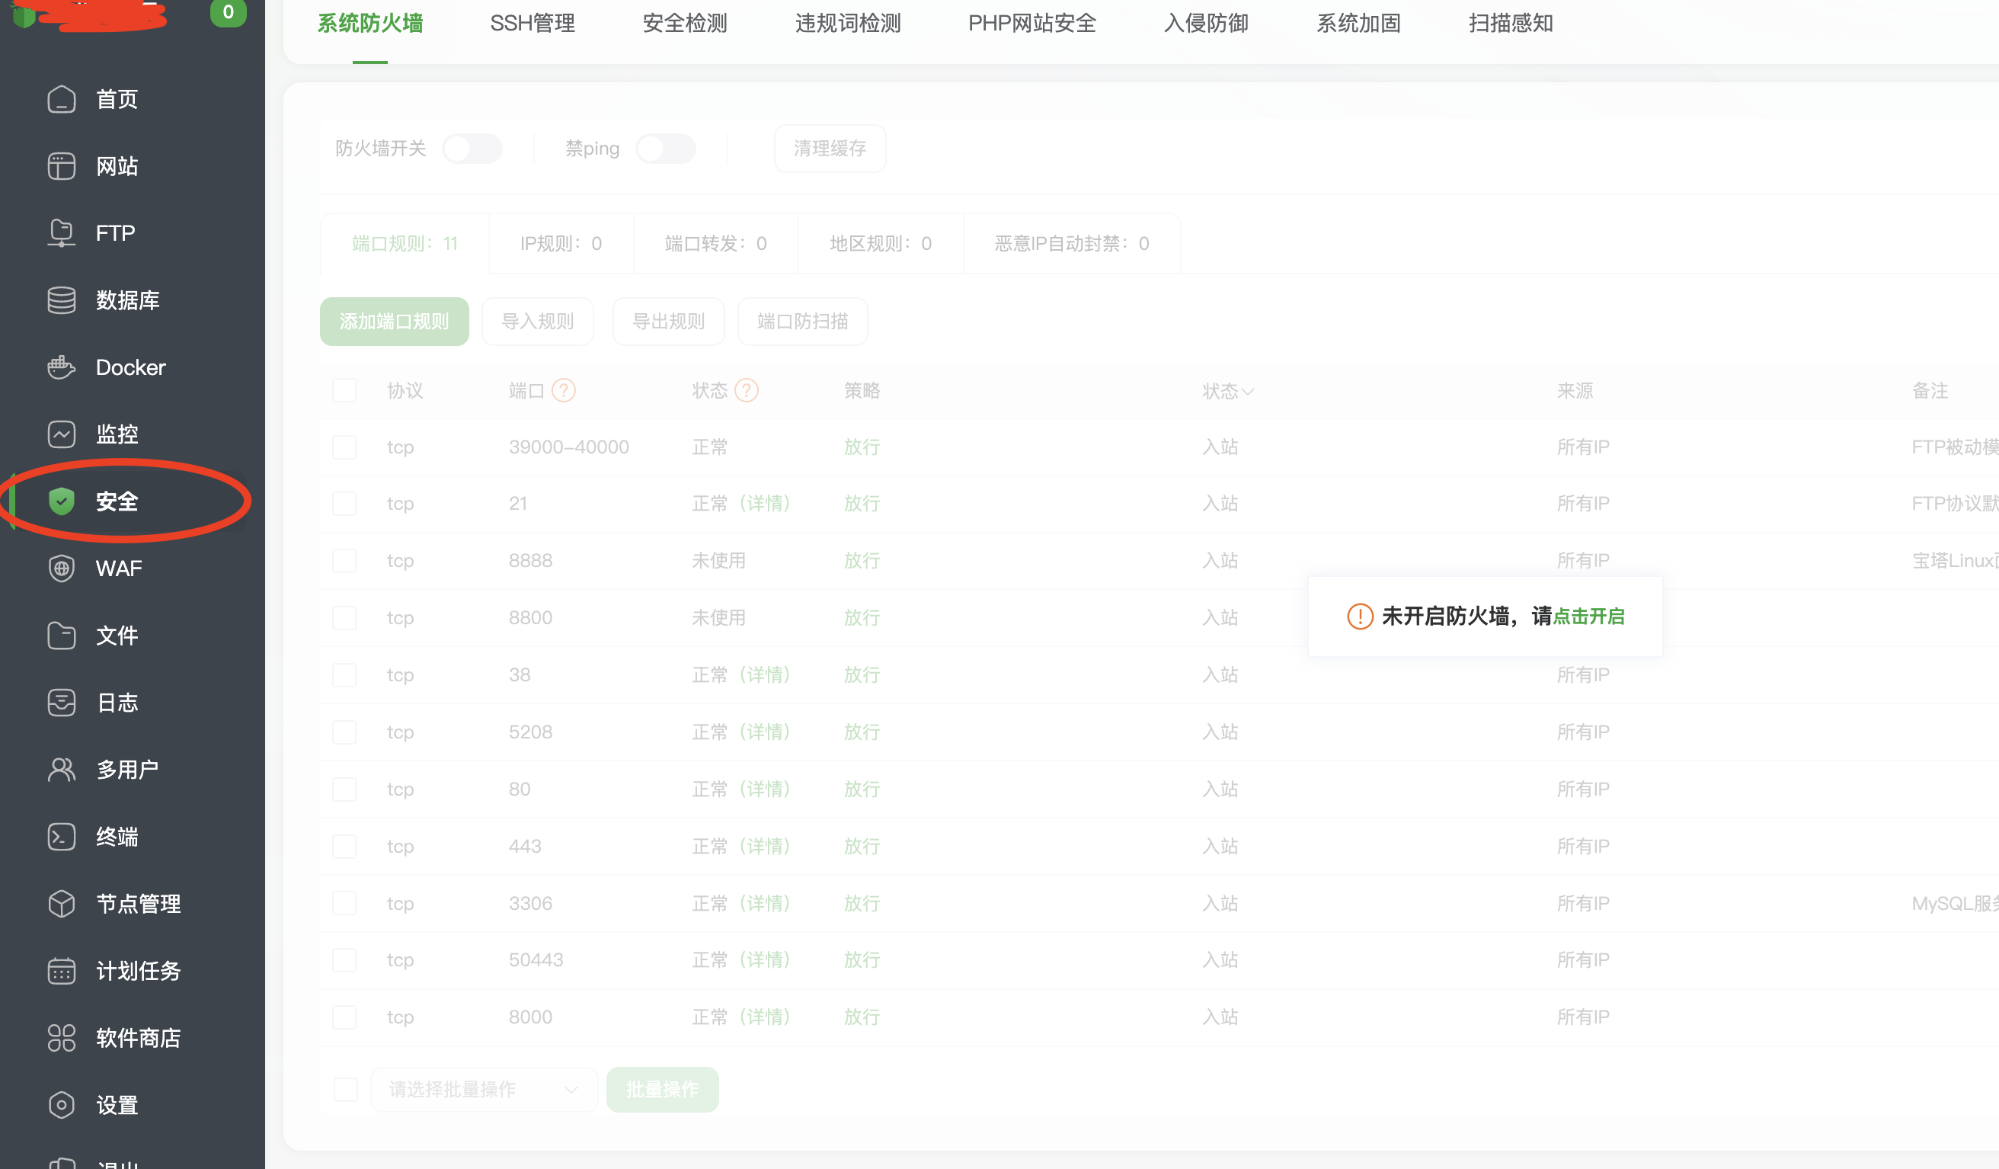Check the box for port 8888 row
Viewport: 1999px width, 1169px height.
click(x=344, y=560)
